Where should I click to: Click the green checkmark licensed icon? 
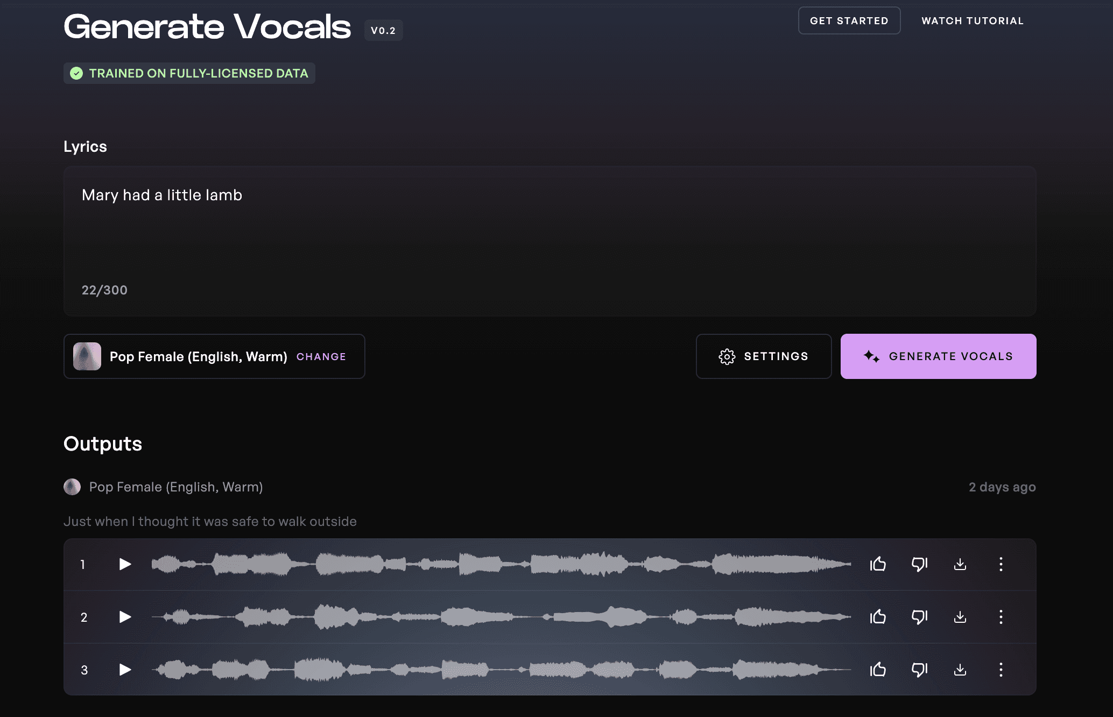tap(76, 73)
